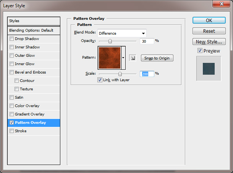233x173 pixels.
Task: Check the Bevel and Emboss box
Action: click(x=11, y=72)
